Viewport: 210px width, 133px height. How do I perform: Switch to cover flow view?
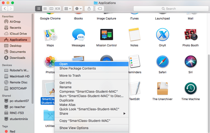pos(58,8)
